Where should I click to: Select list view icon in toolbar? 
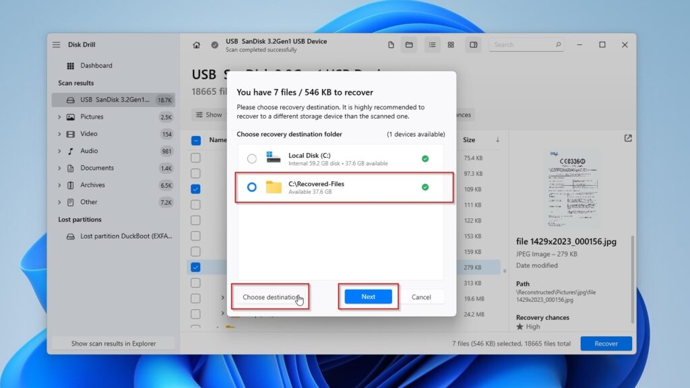432,45
